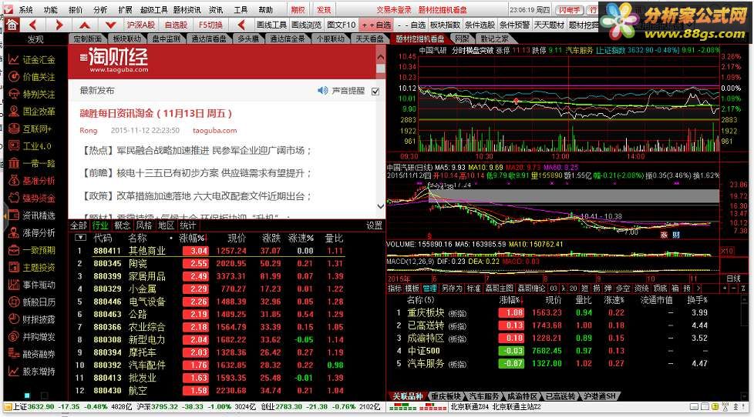Click the scrollbar thumb in the news panel

(380, 69)
